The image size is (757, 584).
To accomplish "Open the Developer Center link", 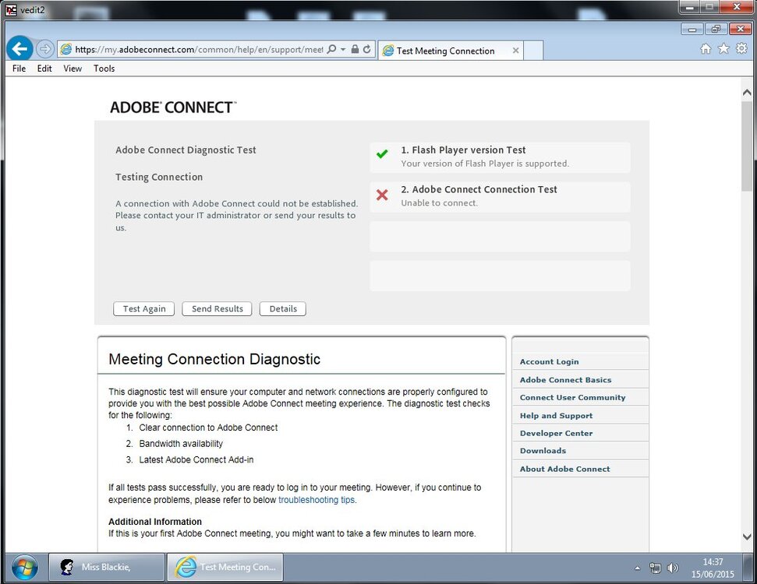I will (556, 433).
